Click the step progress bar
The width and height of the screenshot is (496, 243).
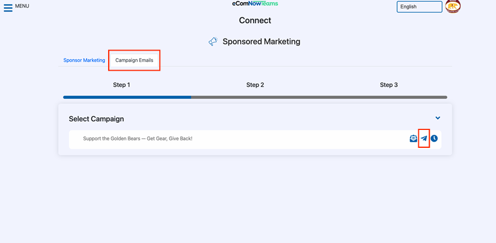[255, 97]
